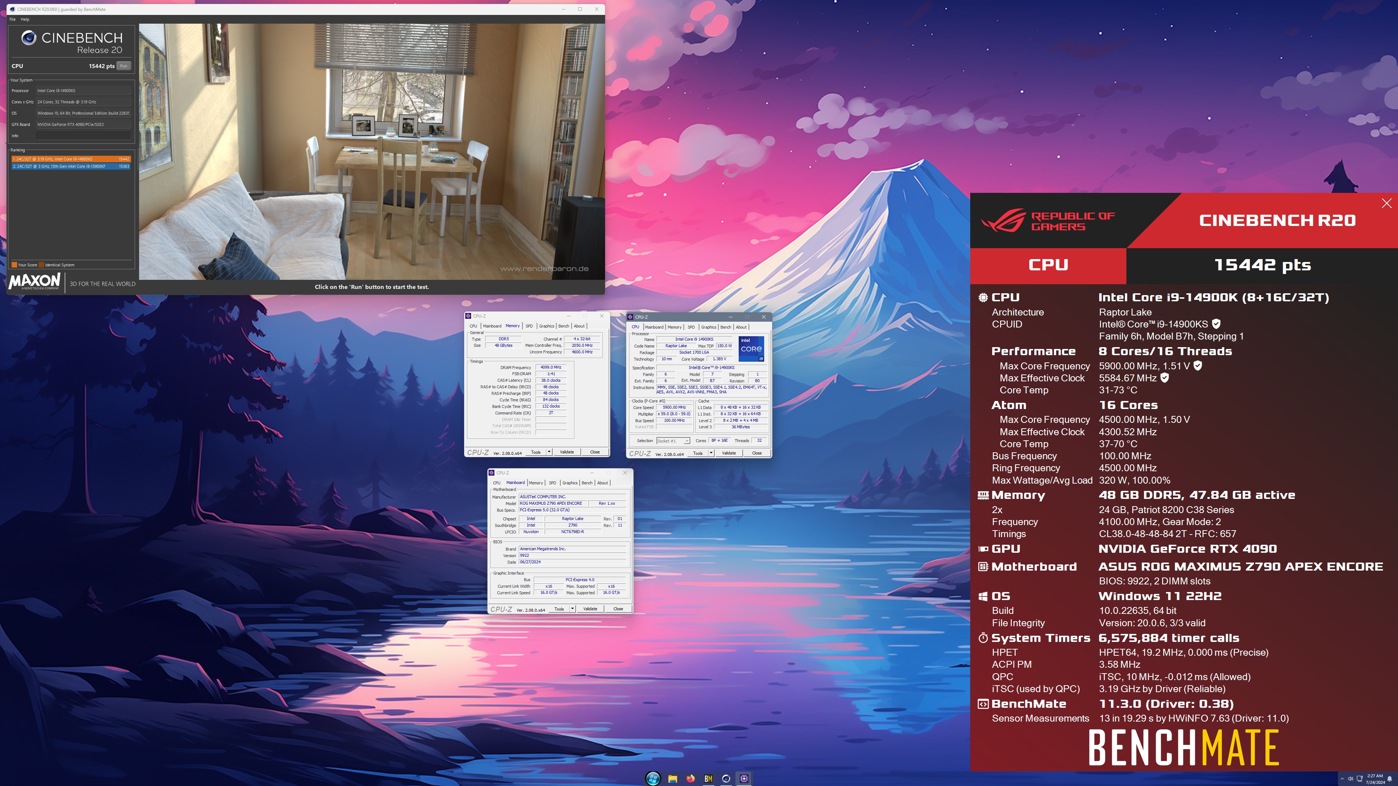
Task: Open Mainboard tab in the CPU-Z window showing Processor
Action: click(654, 327)
